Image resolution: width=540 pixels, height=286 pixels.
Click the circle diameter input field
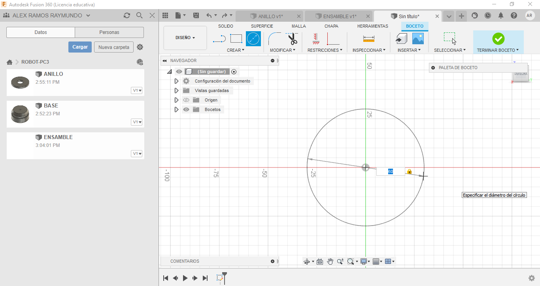390,171
